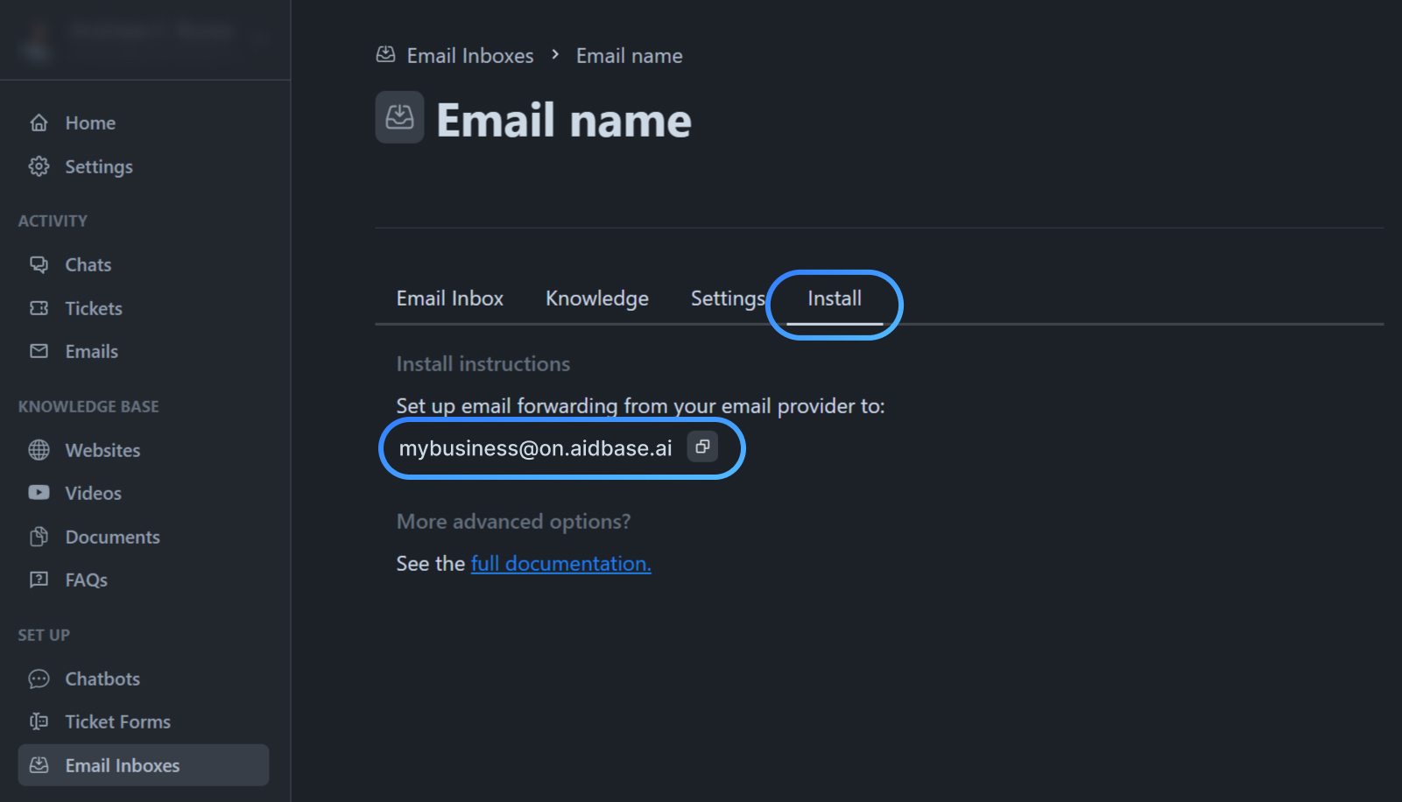This screenshot has width=1402, height=802.
Task: Select the Websites globe icon
Action: coord(39,449)
